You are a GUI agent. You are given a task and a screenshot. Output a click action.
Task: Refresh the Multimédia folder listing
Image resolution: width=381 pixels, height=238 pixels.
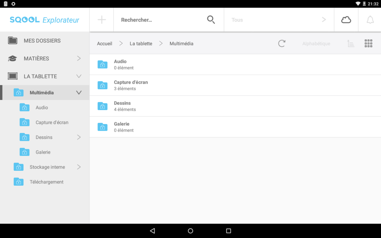click(x=282, y=43)
